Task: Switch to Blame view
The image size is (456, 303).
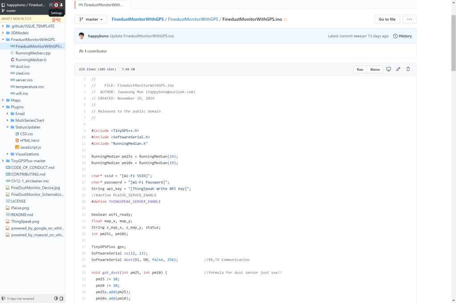Action: tap(375, 69)
